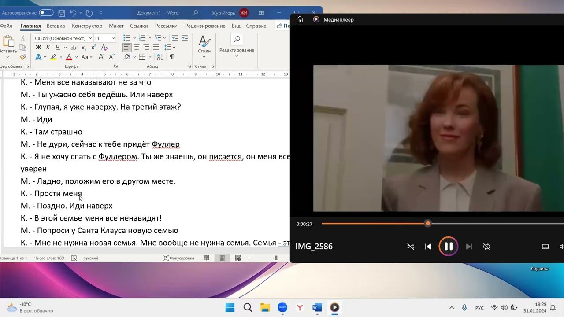Open the Change Case (Aa) menu
564x317 pixels.
coord(87,57)
